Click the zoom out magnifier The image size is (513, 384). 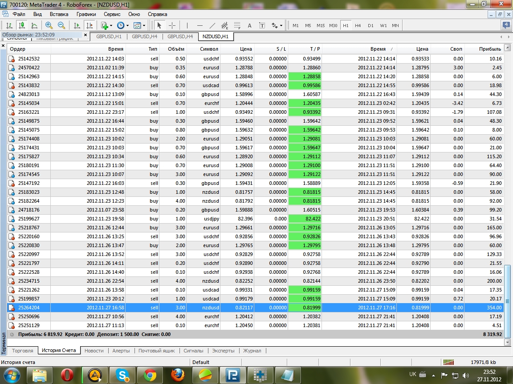[x=61, y=25]
